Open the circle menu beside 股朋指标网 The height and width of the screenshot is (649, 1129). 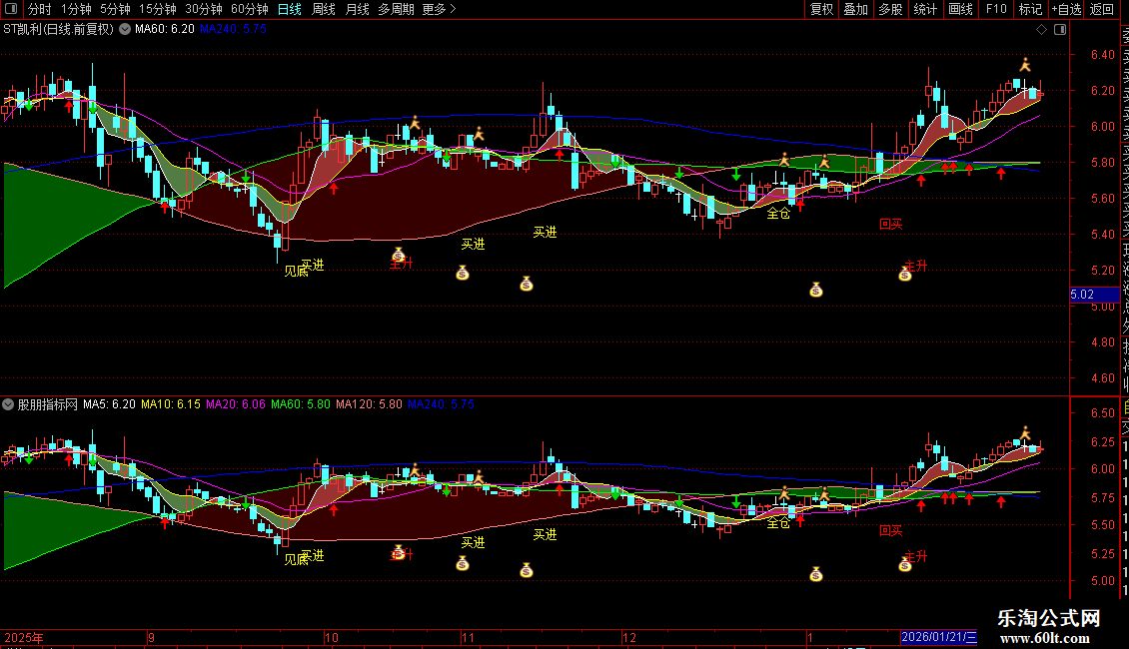point(8,404)
